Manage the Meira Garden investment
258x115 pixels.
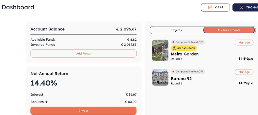click(244, 42)
